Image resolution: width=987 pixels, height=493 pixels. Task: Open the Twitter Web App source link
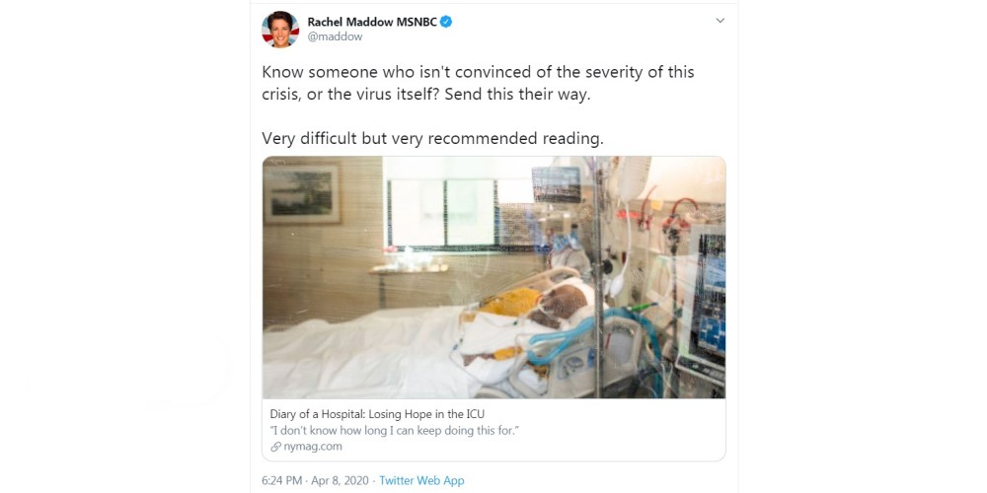[421, 480]
